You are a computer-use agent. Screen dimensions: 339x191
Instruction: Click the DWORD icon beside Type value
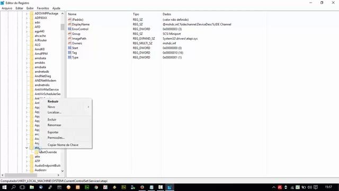click(69, 57)
